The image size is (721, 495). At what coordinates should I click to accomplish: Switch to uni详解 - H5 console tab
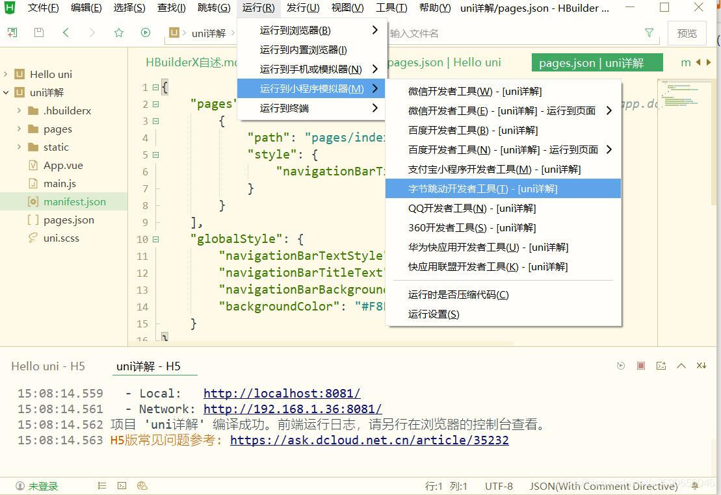155,366
